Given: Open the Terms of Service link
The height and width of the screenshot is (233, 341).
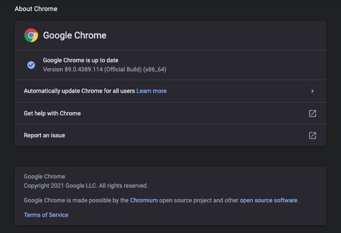Looking at the screenshot, I should [46, 215].
